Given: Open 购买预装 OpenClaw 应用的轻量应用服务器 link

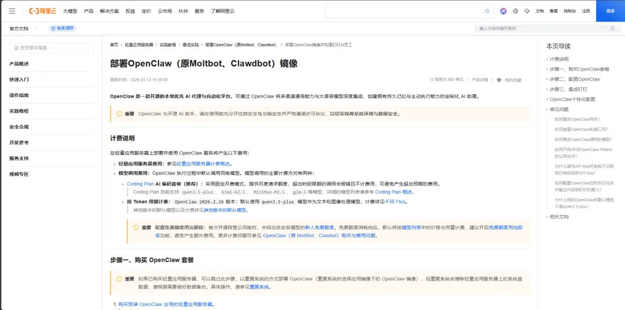Looking at the screenshot, I should point(166,304).
